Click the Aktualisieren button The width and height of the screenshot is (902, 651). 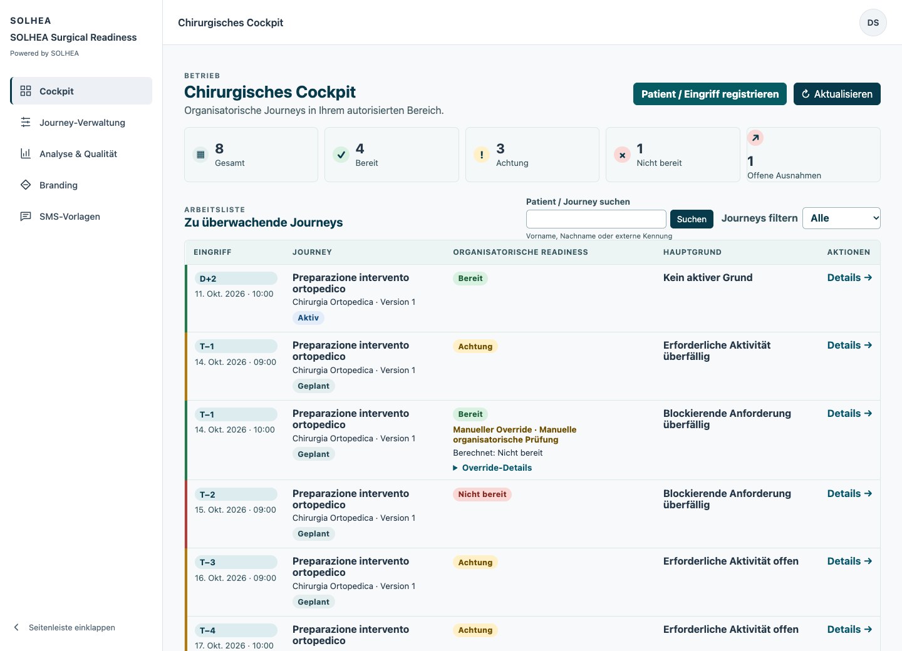coord(837,94)
